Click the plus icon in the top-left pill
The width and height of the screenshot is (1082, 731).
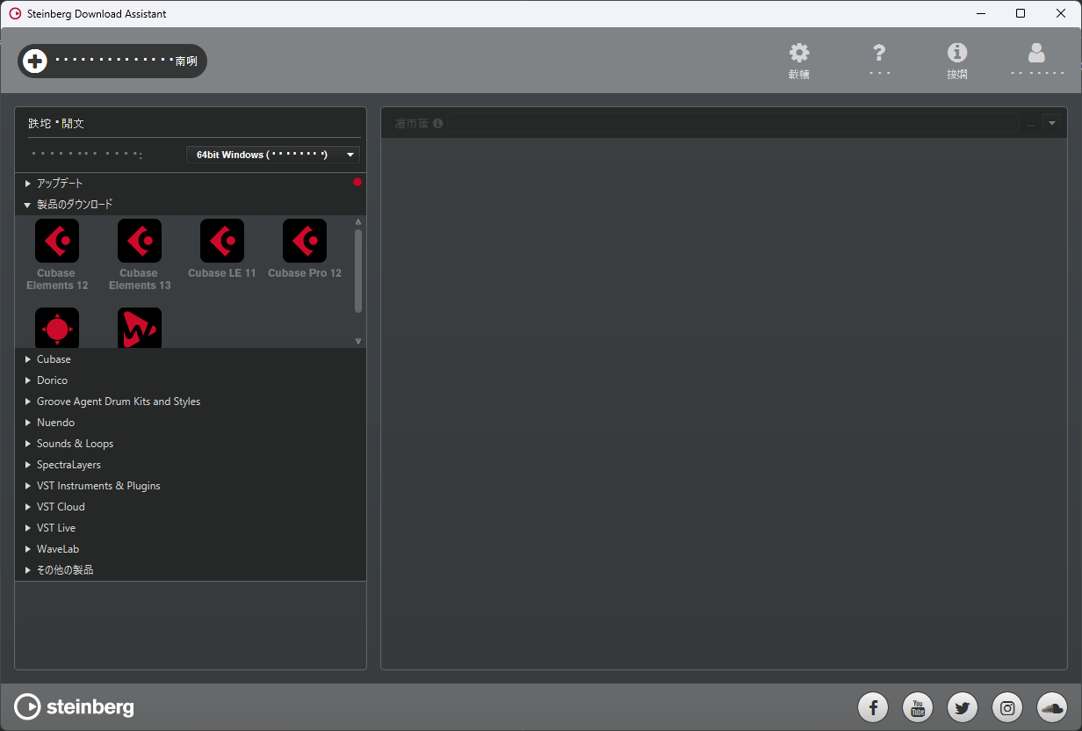[x=34, y=61]
